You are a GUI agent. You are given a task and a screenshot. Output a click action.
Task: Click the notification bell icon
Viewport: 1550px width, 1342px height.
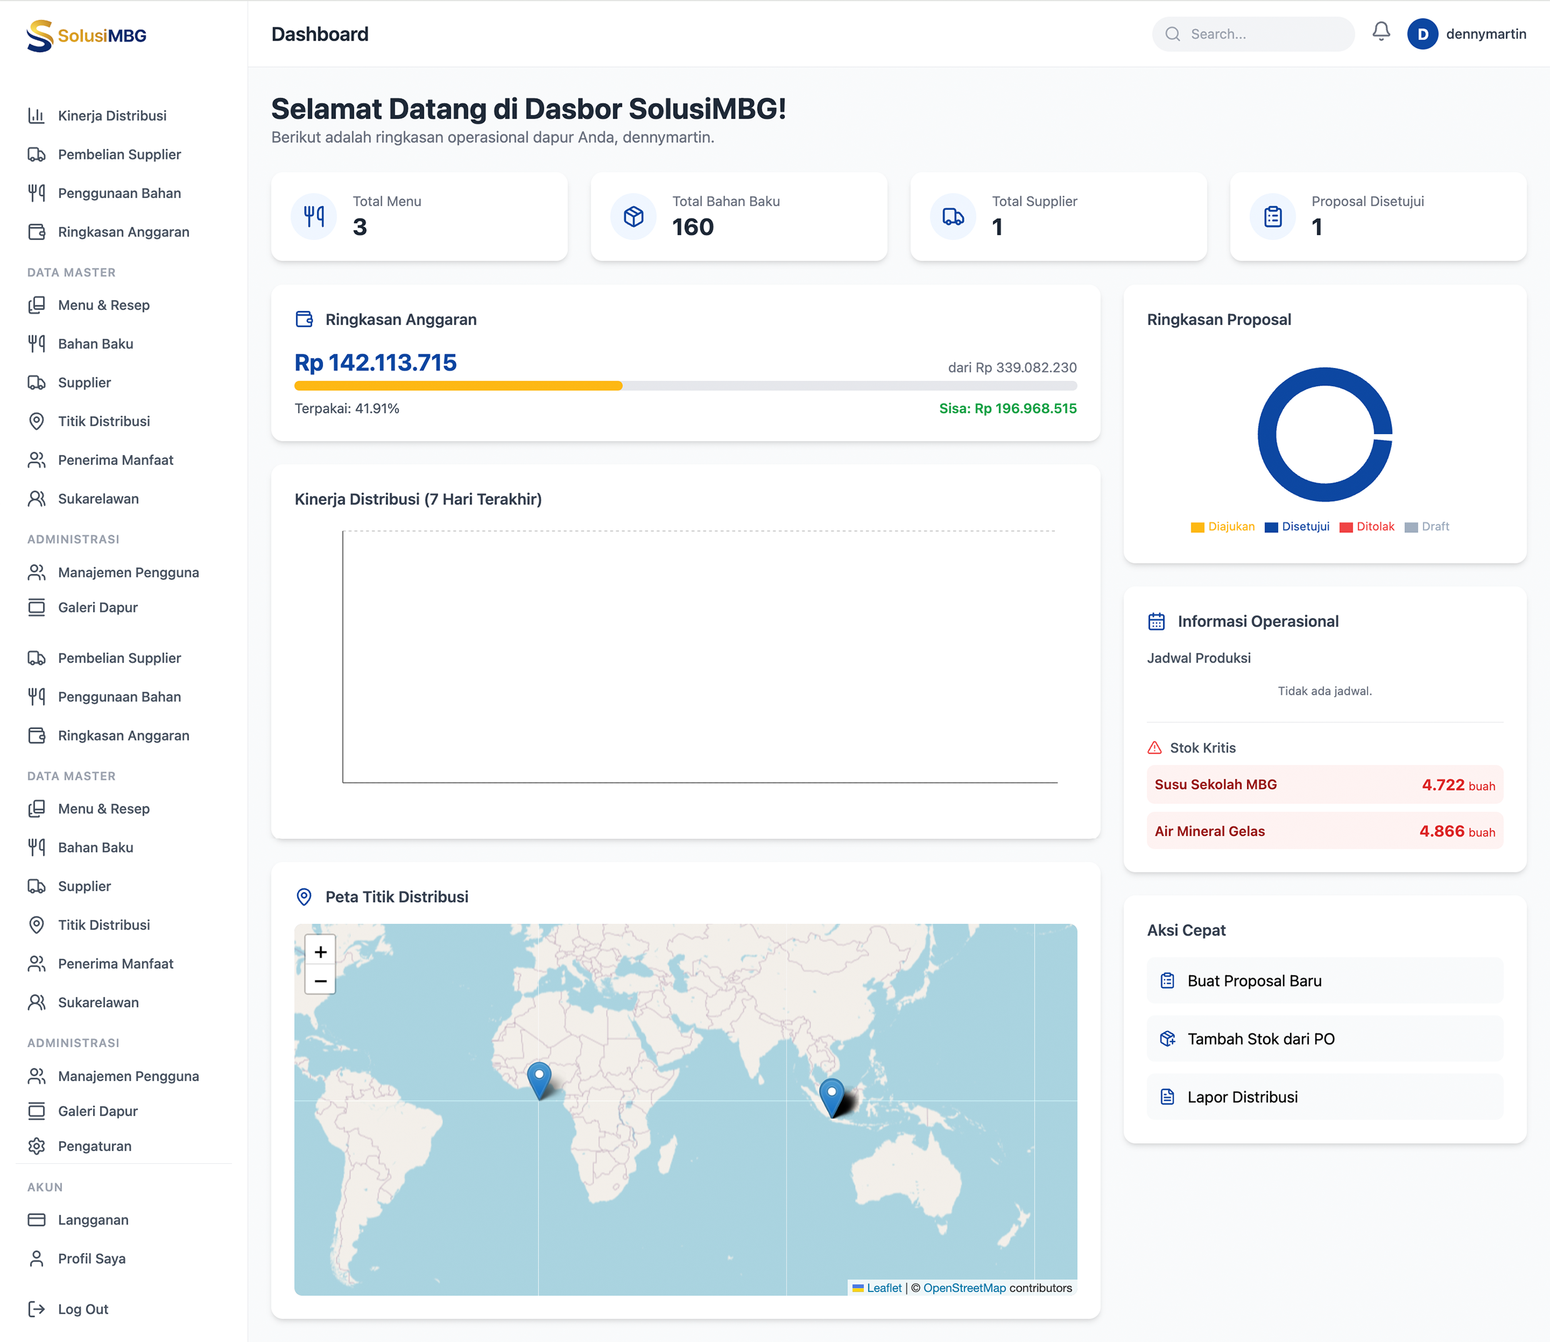pos(1381,31)
